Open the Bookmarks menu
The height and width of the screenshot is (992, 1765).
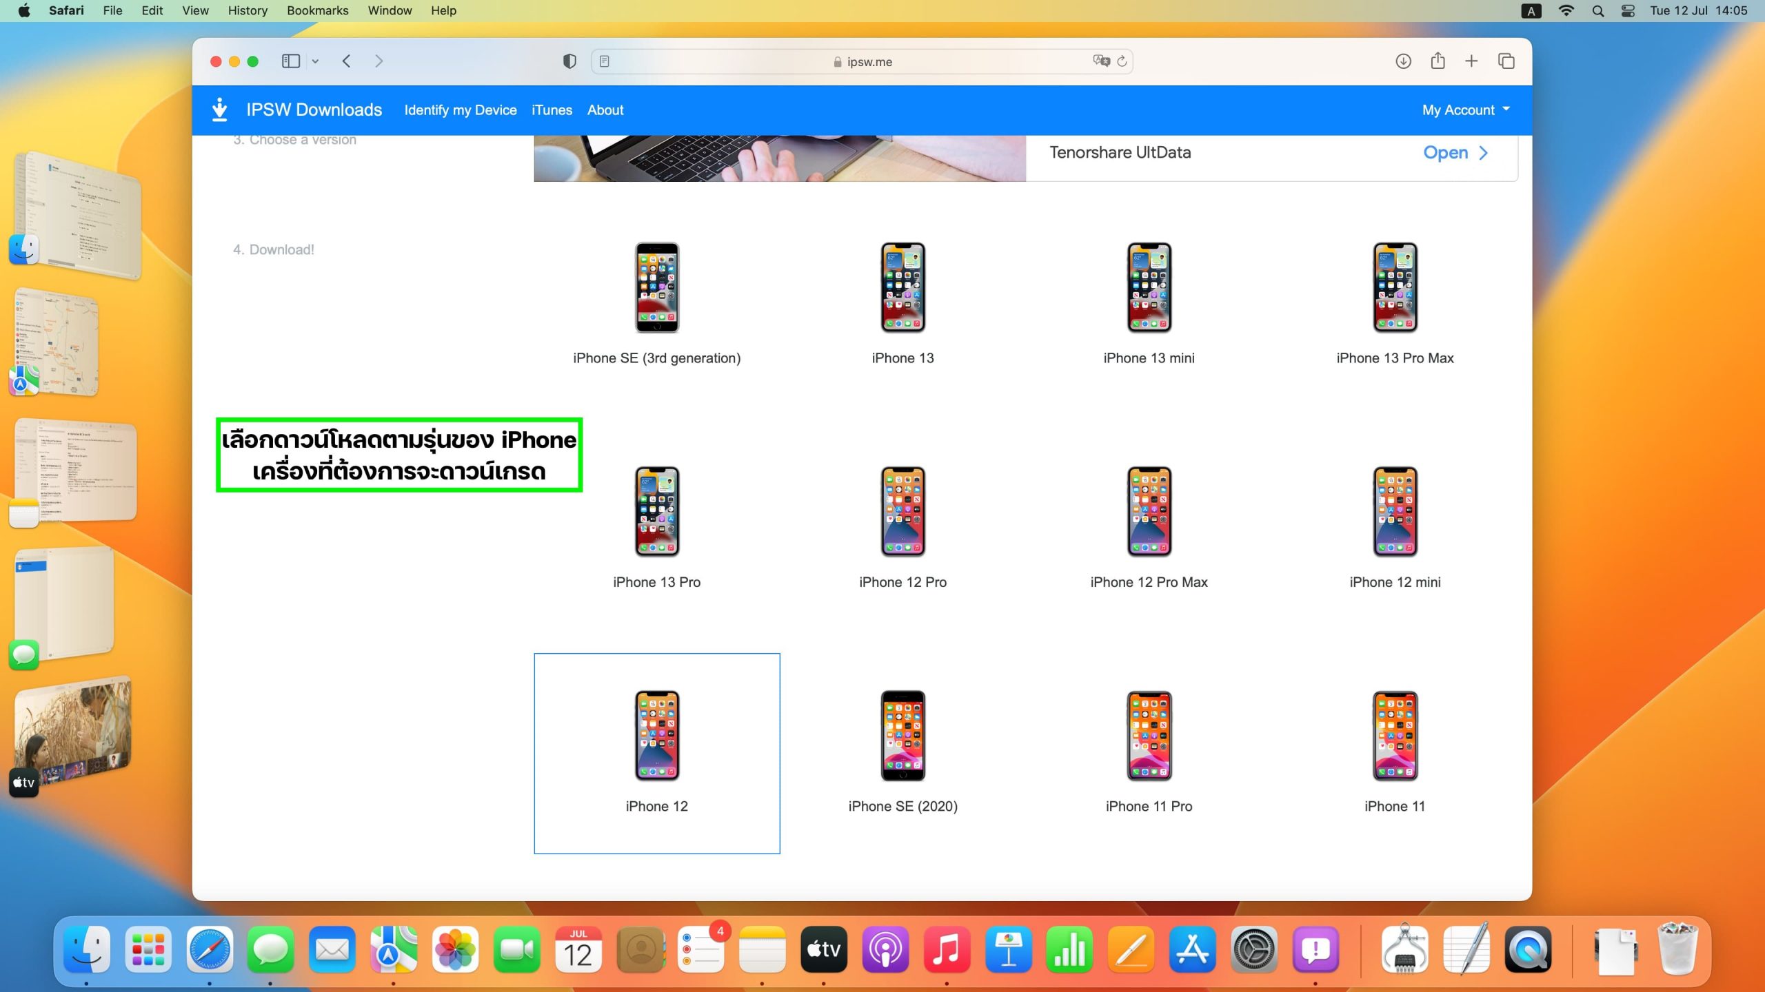coord(317,11)
